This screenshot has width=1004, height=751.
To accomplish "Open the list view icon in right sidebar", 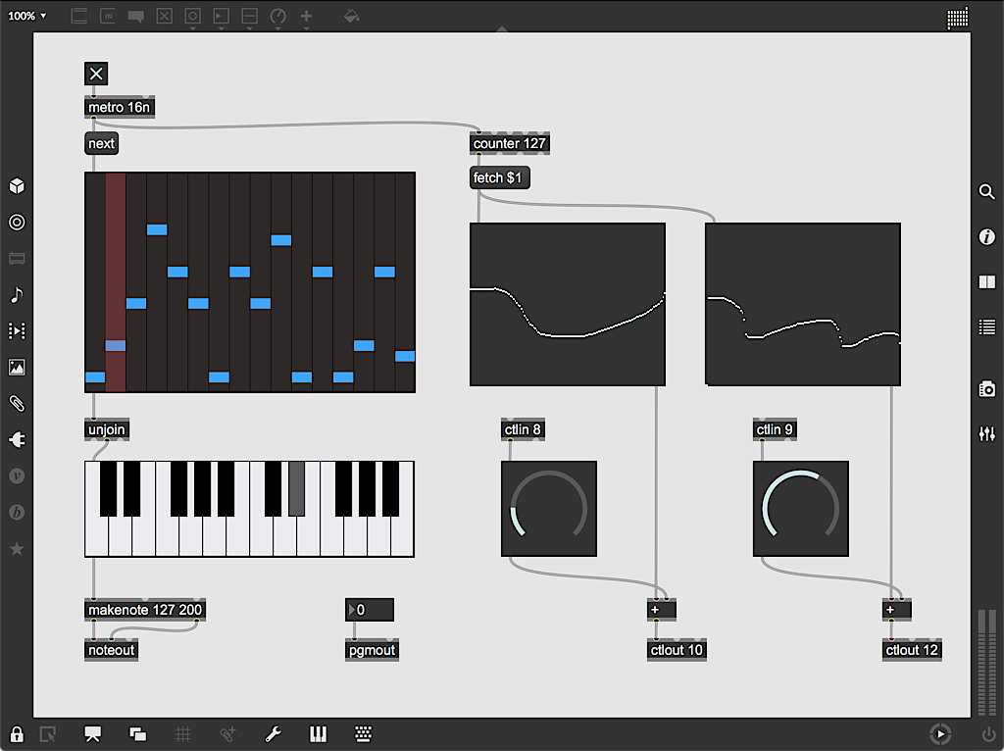I will click(x=986, y=327).
